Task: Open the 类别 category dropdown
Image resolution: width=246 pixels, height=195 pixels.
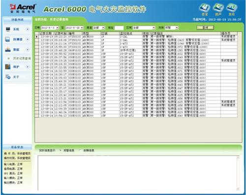Action: (177, 28)
